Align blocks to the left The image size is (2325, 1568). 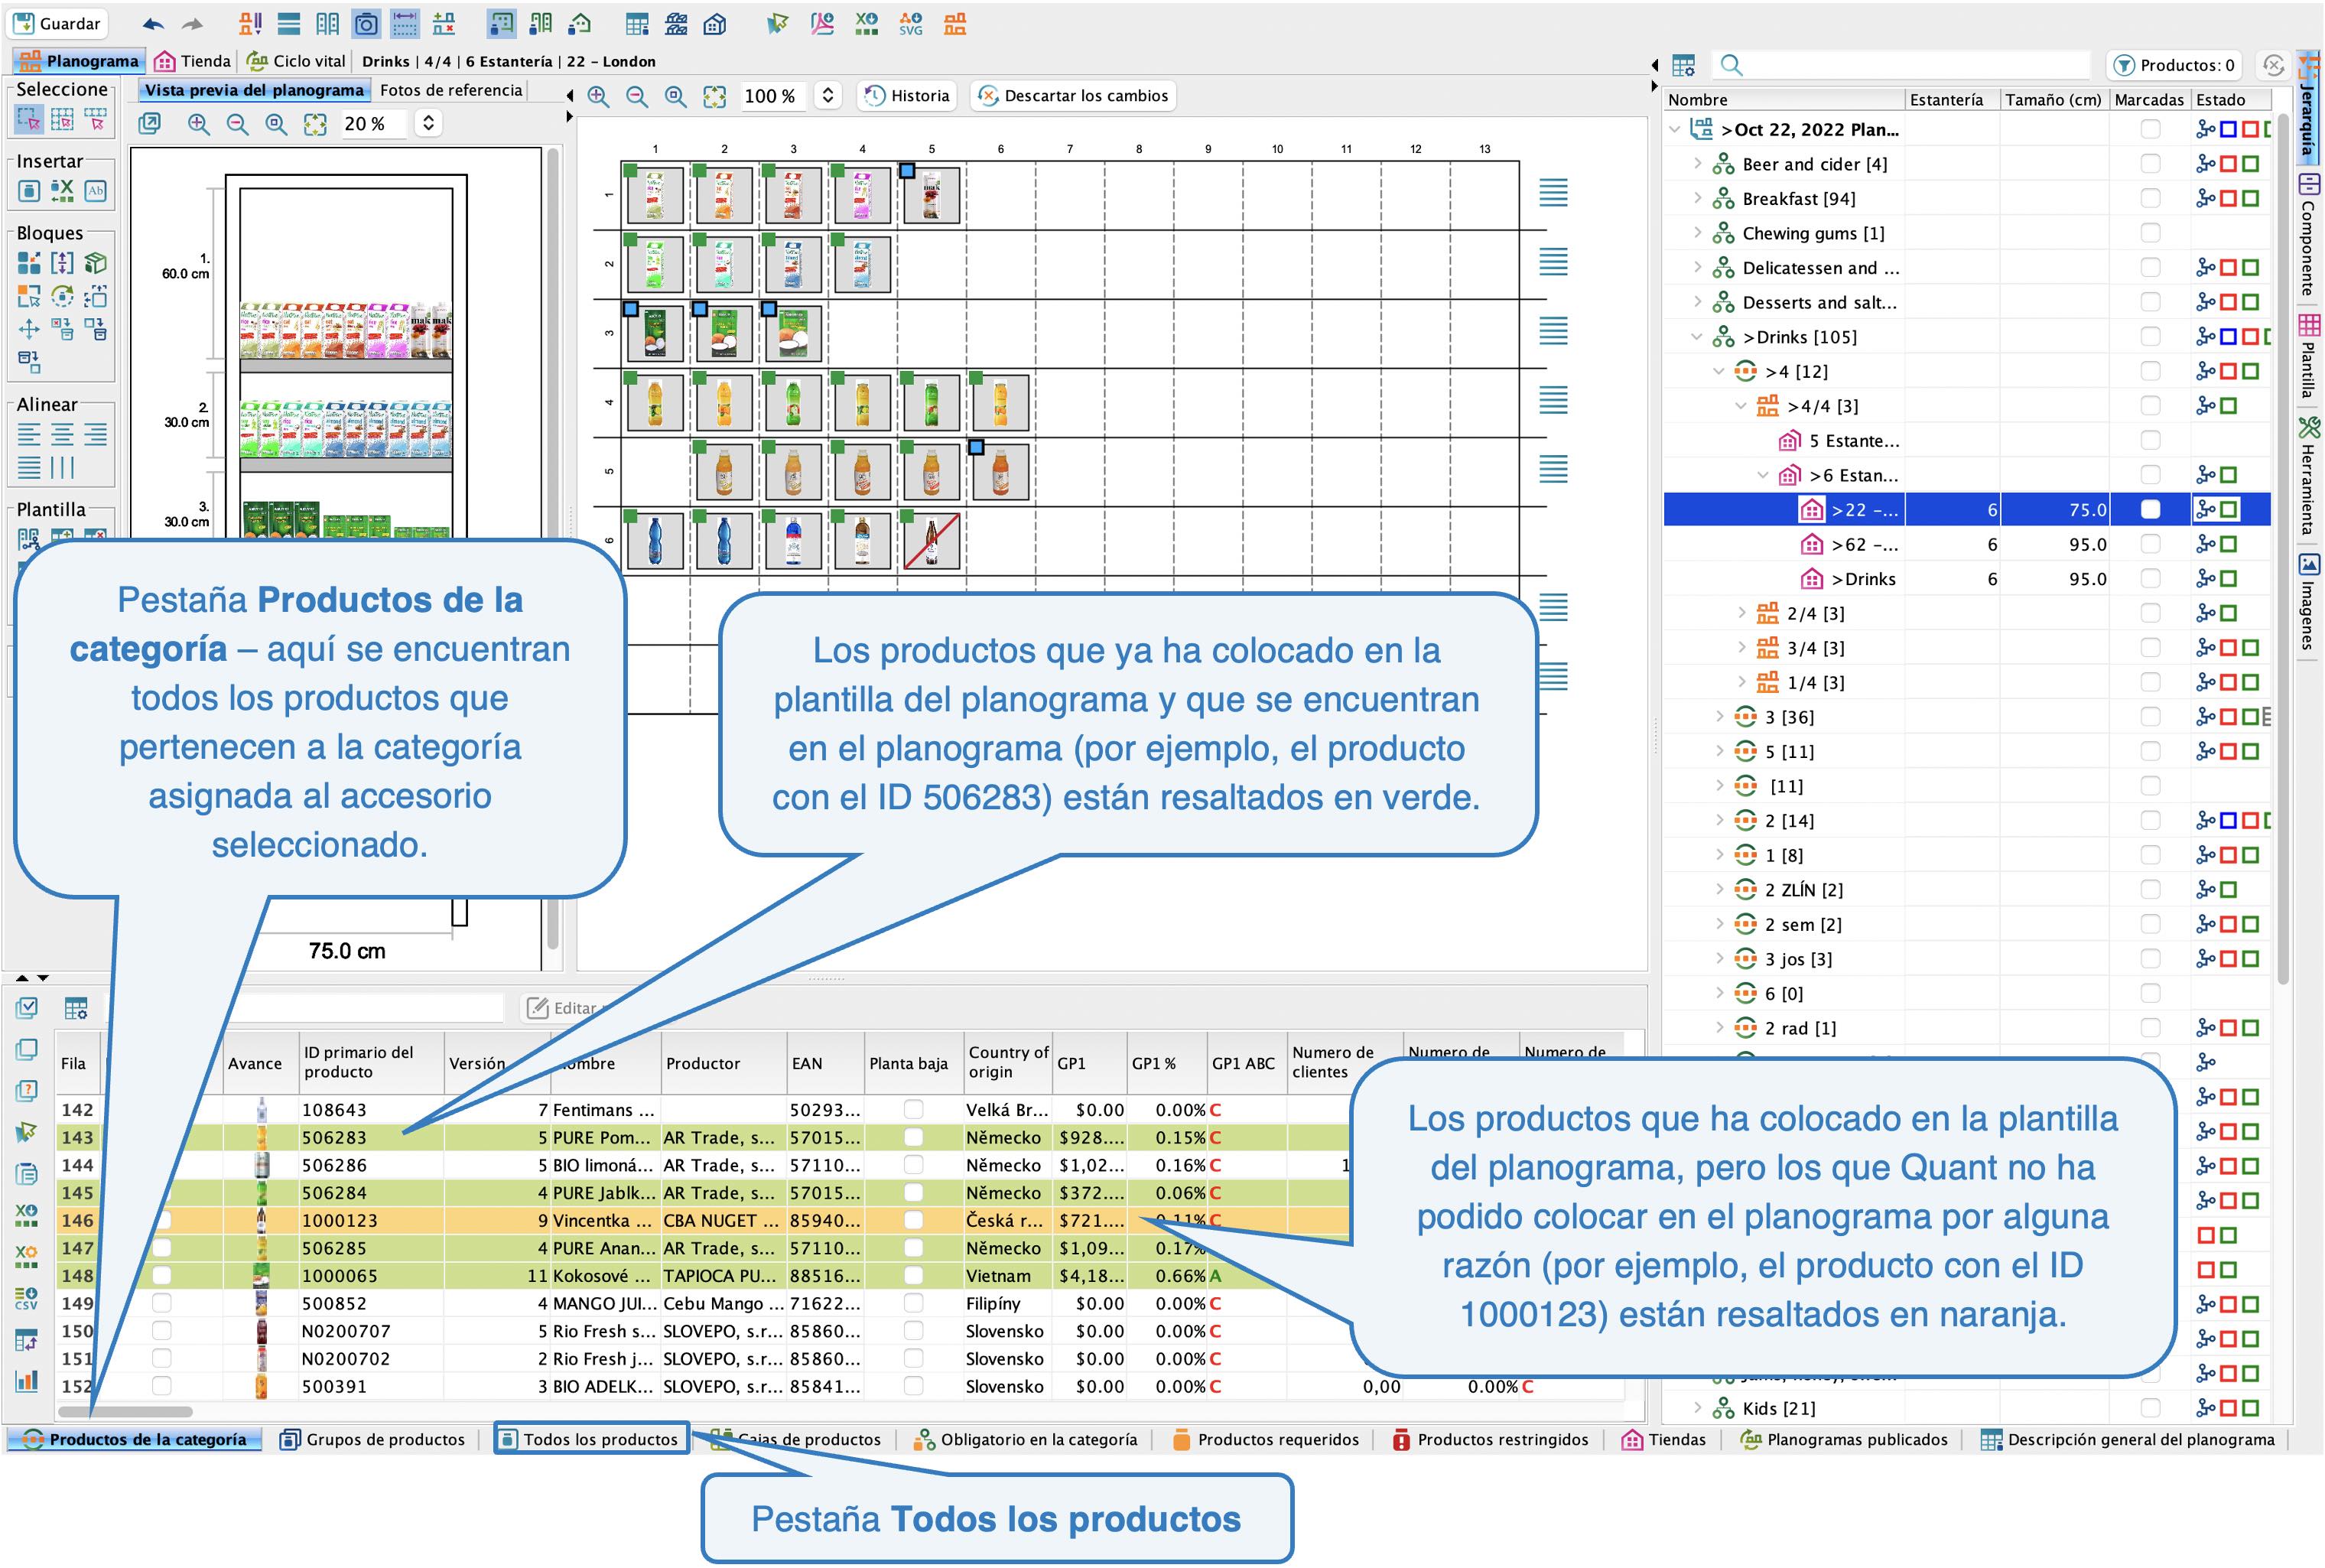30,434
